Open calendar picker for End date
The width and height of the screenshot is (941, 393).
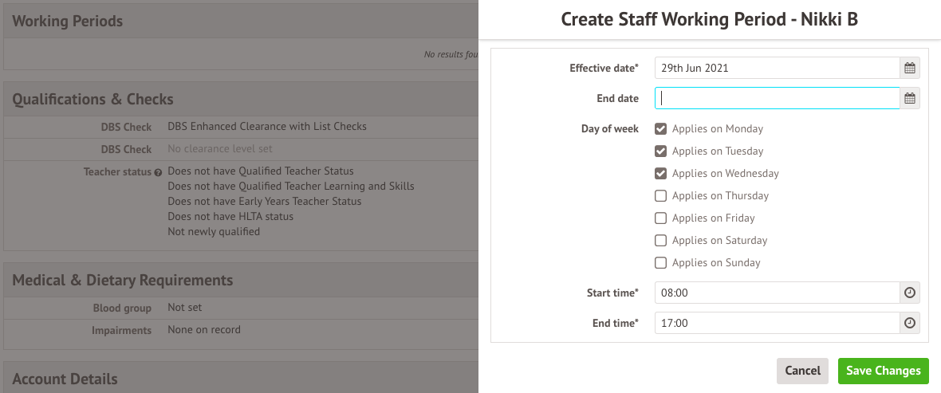click(x=910, y=98)
